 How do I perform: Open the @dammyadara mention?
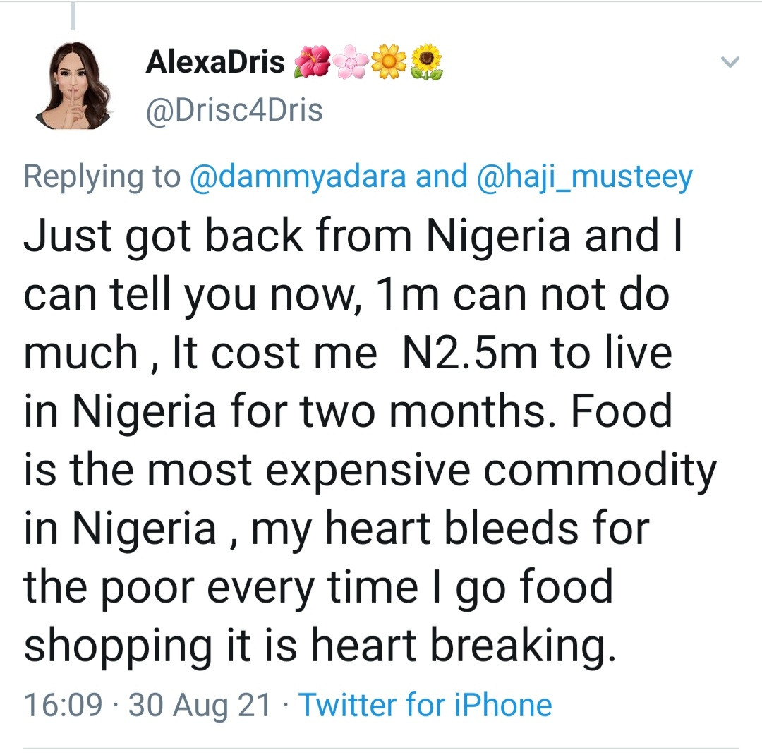[298, 176]
